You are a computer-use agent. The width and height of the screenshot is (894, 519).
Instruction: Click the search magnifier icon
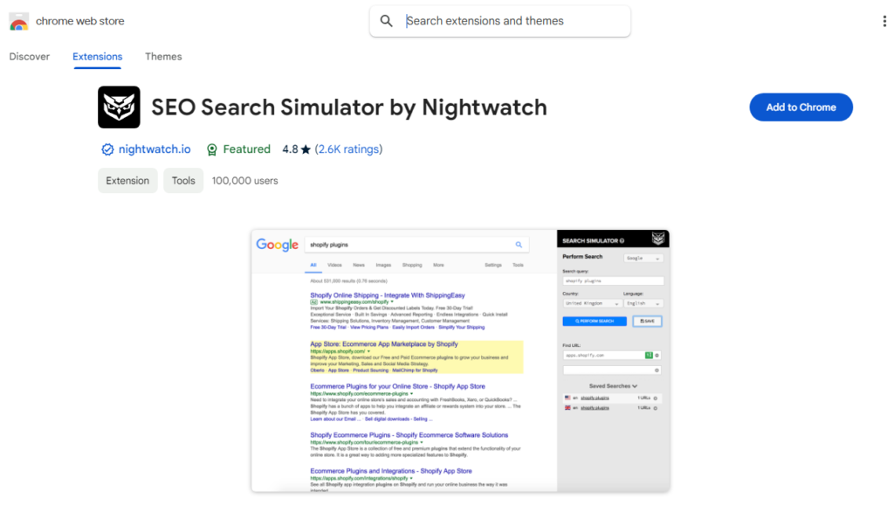387,21
